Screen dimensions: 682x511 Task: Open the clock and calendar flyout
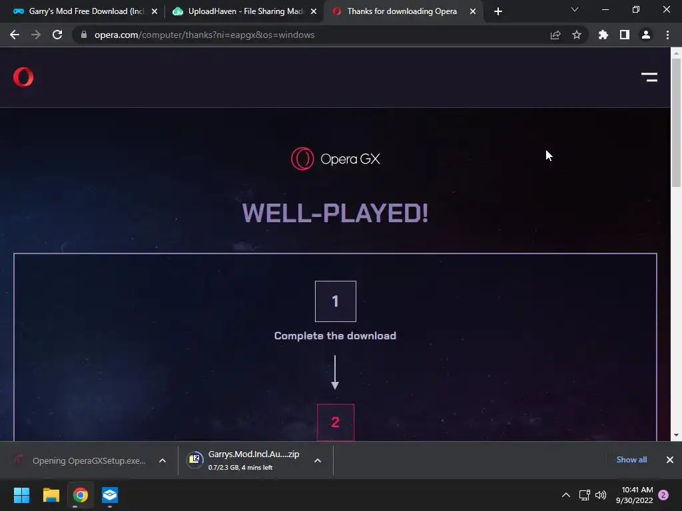(x=635, y=495)
